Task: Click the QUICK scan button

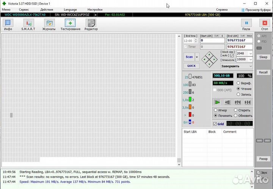Action: [191, 66]
